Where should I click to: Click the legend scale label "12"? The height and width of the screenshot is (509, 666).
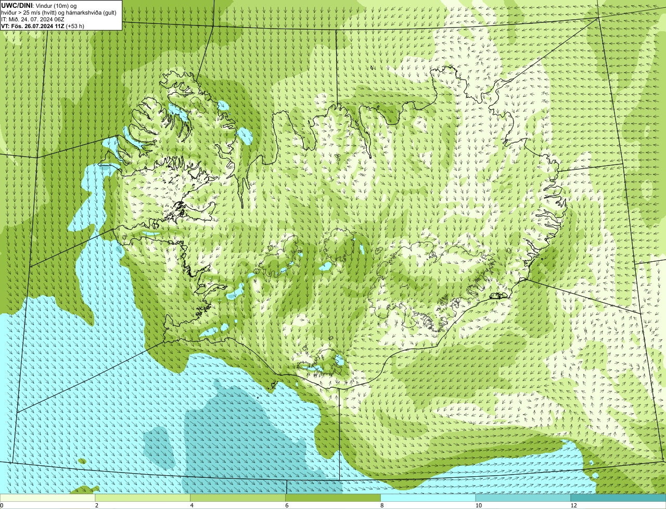[x=573, y=505]
